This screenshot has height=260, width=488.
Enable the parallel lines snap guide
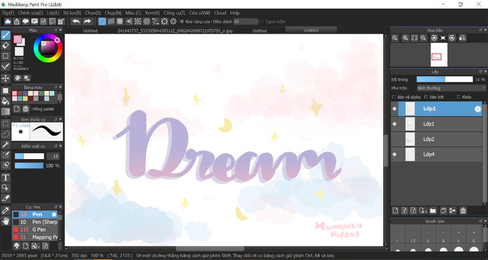111,21
